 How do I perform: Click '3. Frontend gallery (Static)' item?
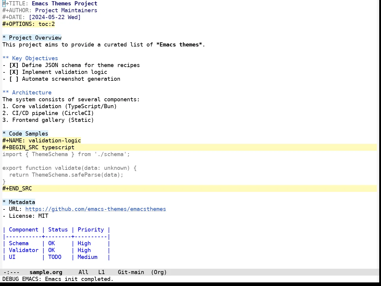[x=48, y=120]
